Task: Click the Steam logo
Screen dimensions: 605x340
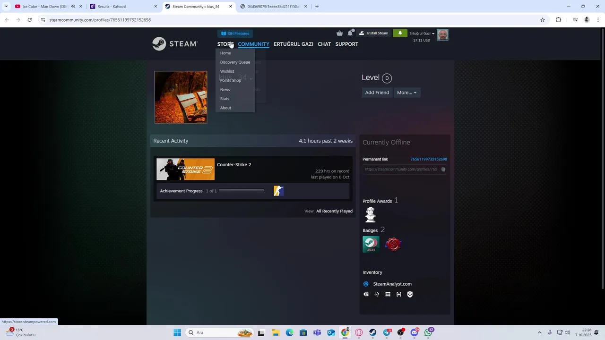Action: (175, 44)
